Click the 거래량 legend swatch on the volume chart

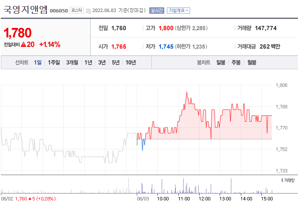[282, 180]
